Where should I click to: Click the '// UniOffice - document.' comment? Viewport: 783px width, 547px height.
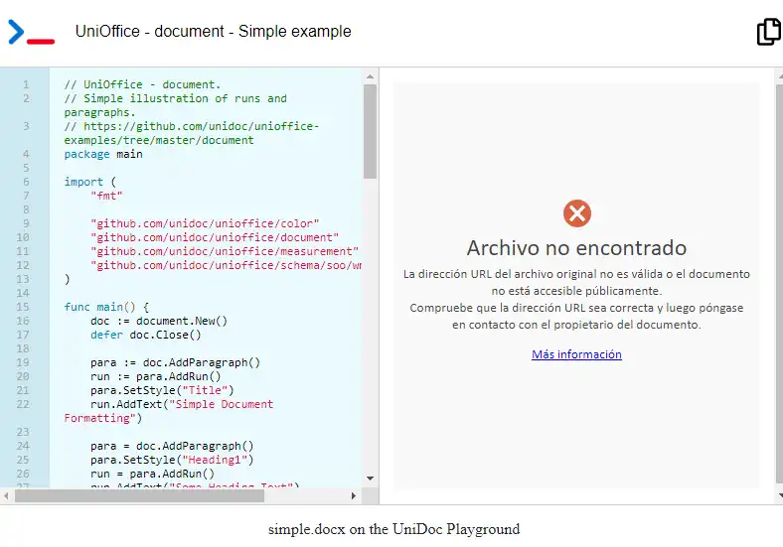pyautogui.click(x=142, y=84)
